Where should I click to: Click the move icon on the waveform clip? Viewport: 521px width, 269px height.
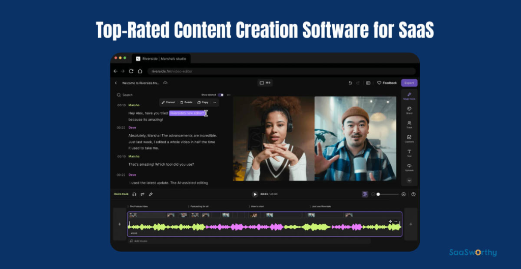tap(390, 221)
